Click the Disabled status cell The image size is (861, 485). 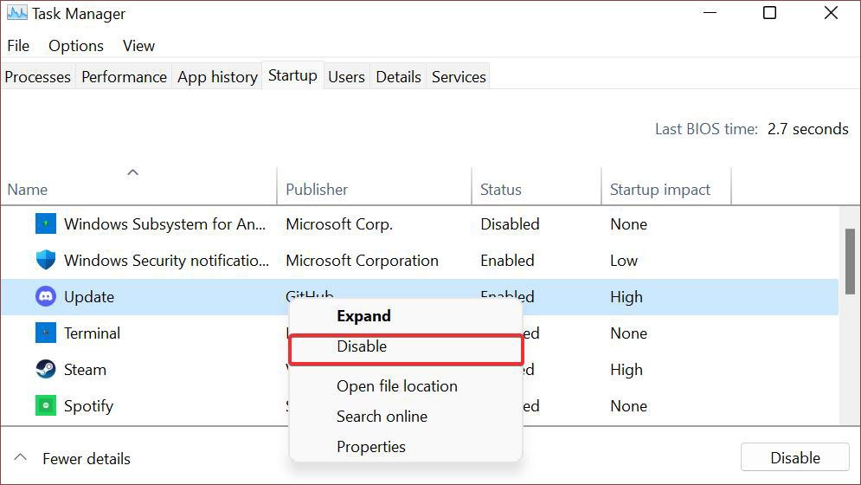(x=510, y=224)
